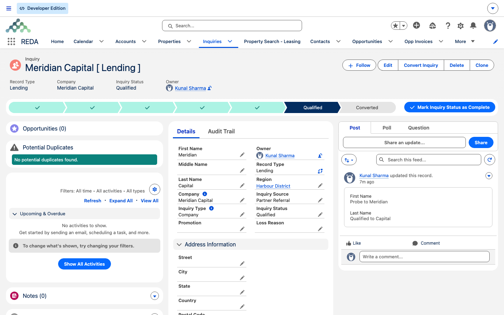Open activity timeline filter settings gear
Image resolution: width=504 pixels, height=315 pixels.
point(155,189)
